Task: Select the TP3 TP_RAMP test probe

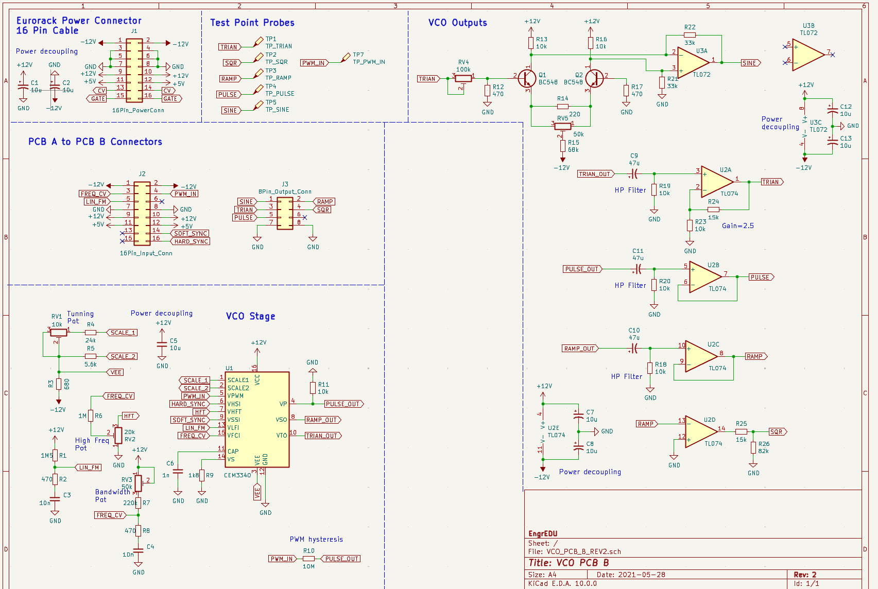Action: 259,73
